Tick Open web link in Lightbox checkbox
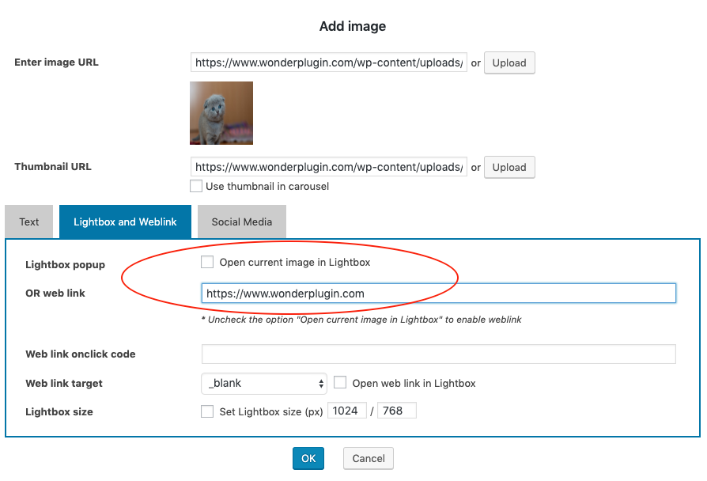Viewport: 707px width, 481px height. [x=340, y=383]
